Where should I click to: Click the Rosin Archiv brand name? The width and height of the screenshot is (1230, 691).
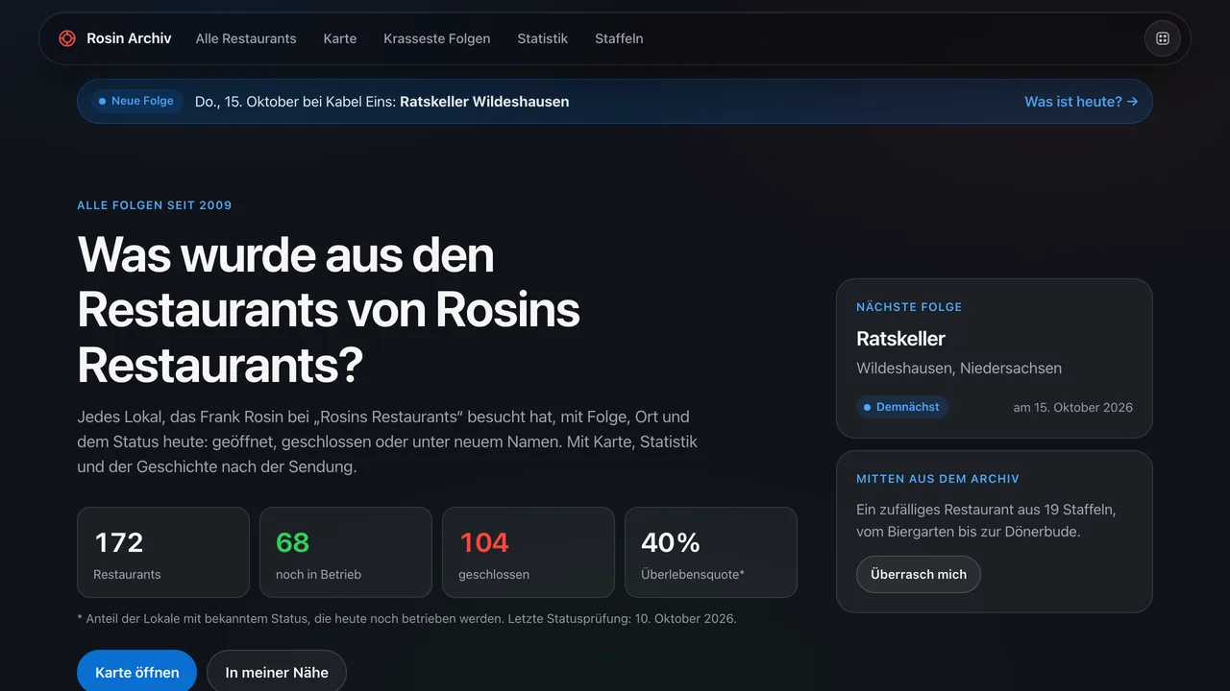coord(129,38)
